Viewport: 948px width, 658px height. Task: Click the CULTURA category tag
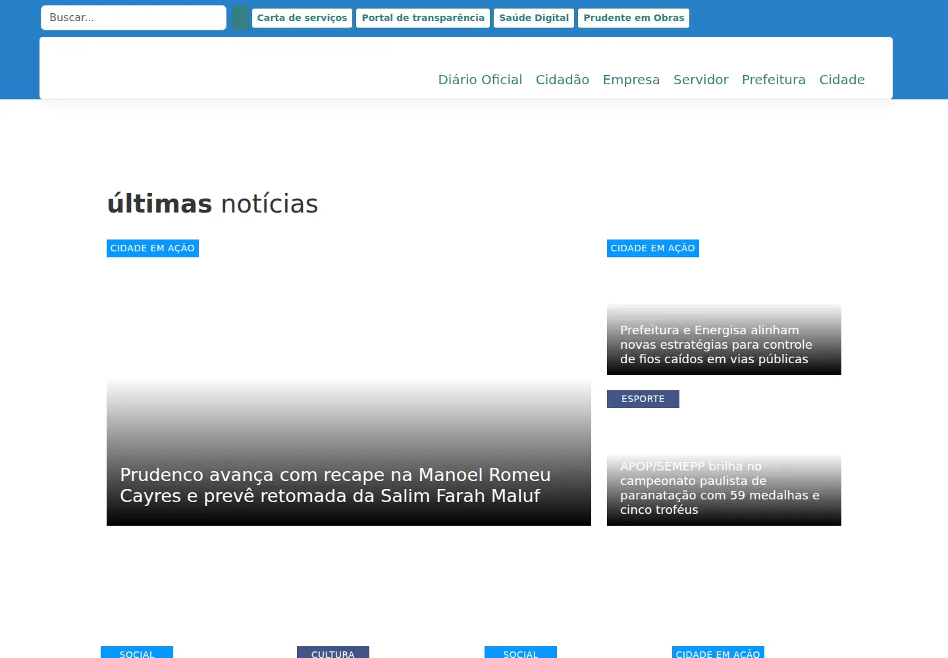(333, 653)
